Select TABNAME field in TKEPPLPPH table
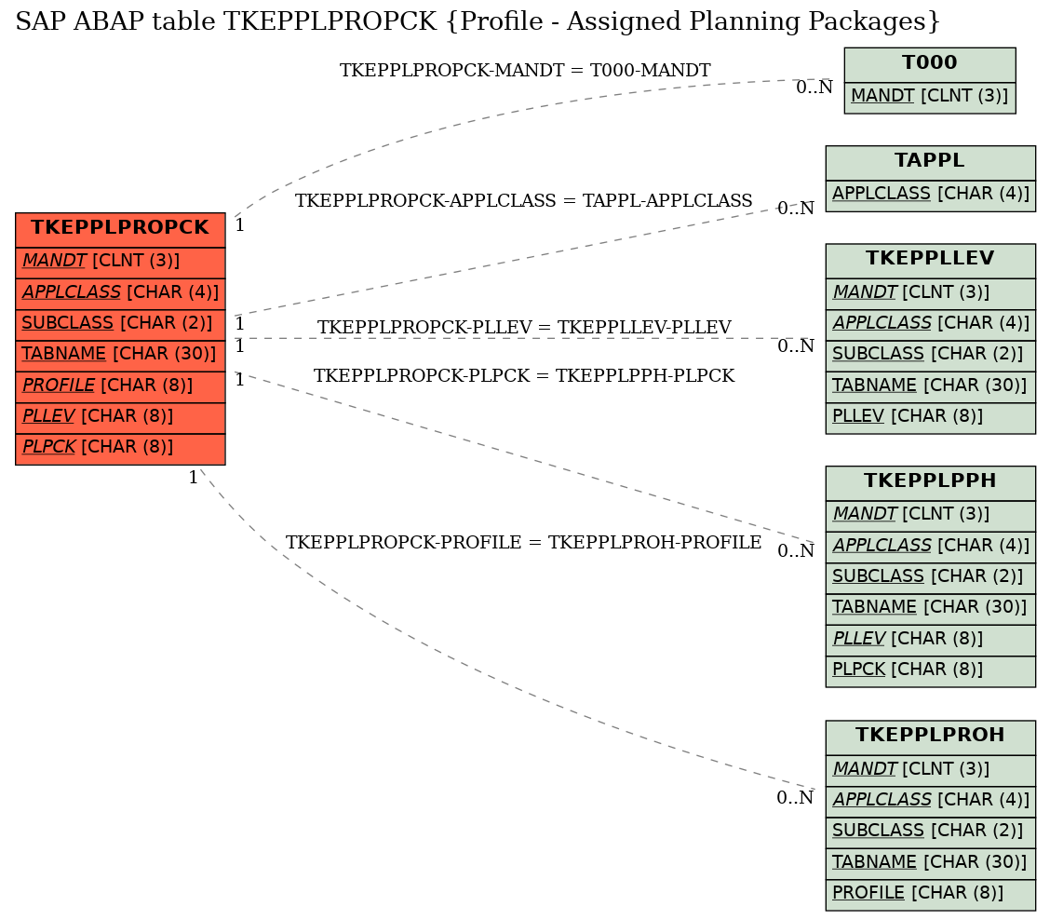Screen dimensions: 1050x920 click(930, 609)
